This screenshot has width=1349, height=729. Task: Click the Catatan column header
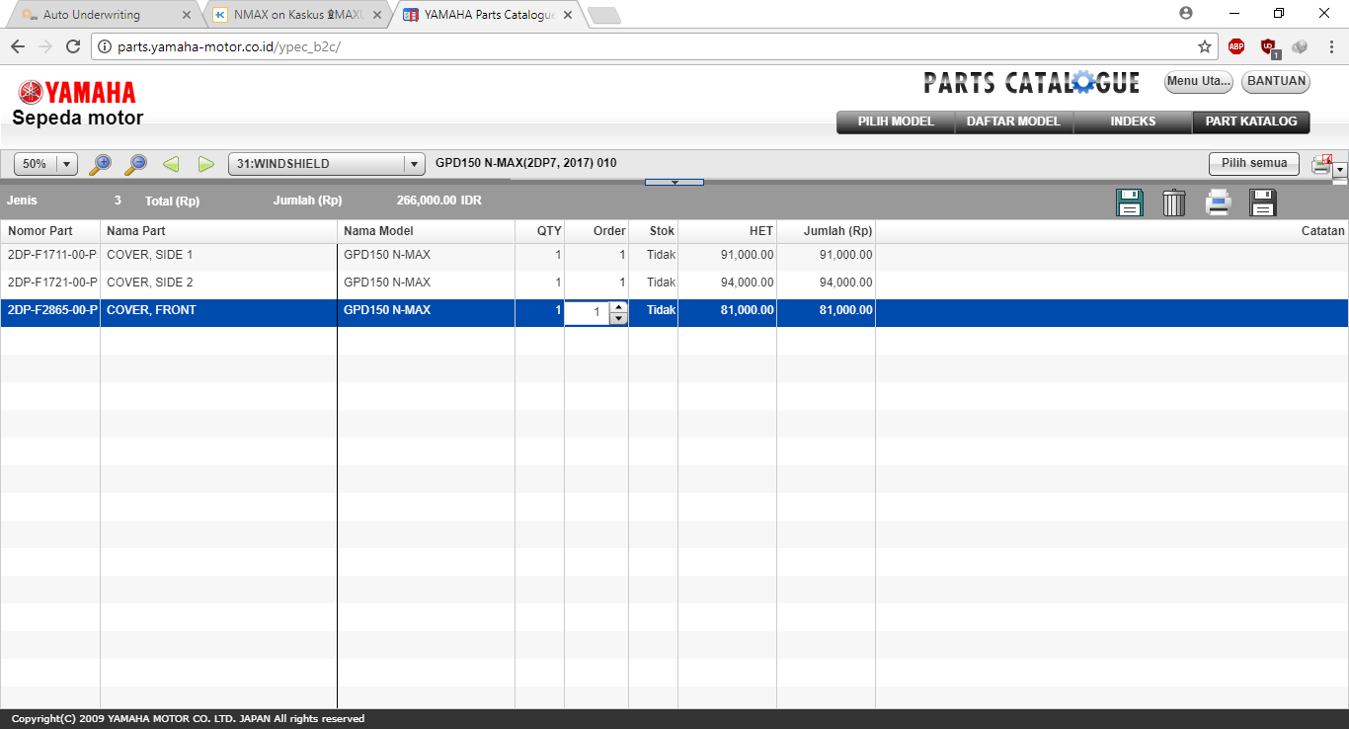point(1112,231)
